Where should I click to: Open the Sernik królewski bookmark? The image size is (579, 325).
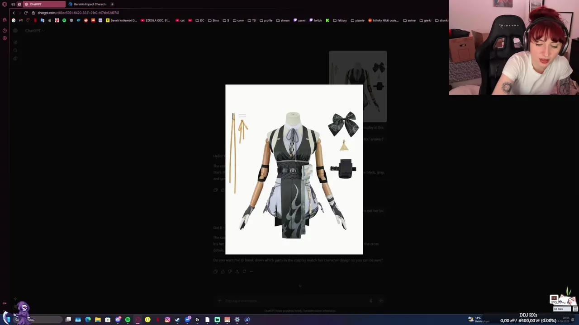[121, 20]
